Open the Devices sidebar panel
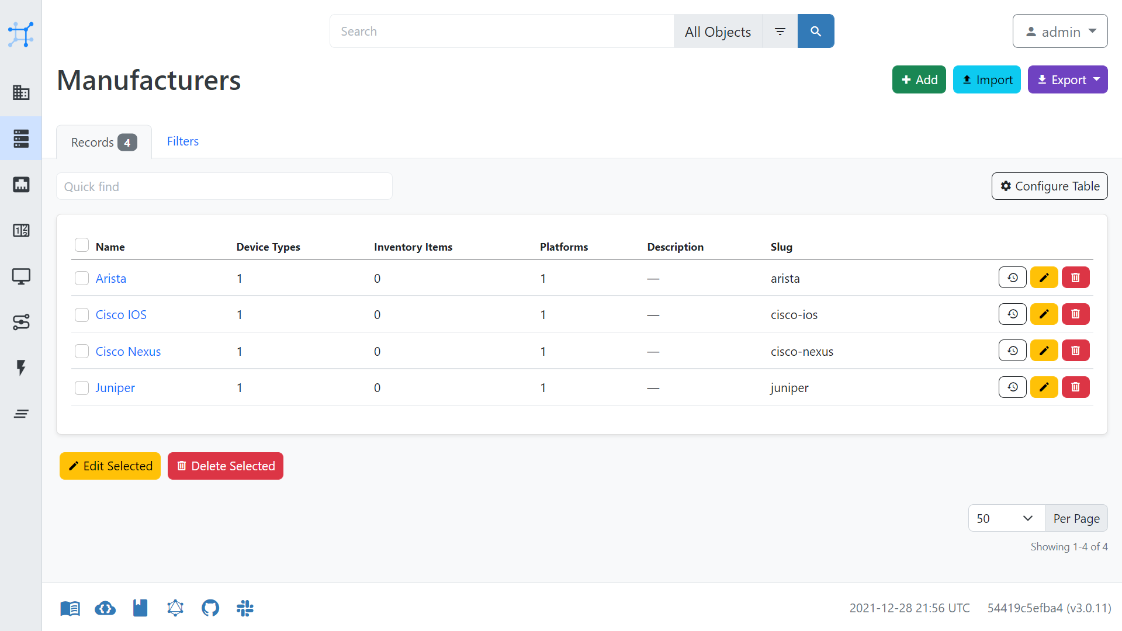Viewport: 1122px width, 631px height. 21,138
